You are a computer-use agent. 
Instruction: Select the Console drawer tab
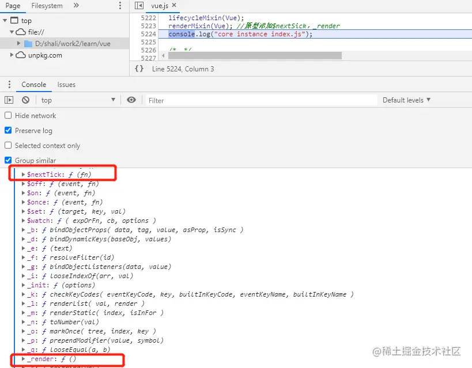click(x=33, y=85)
